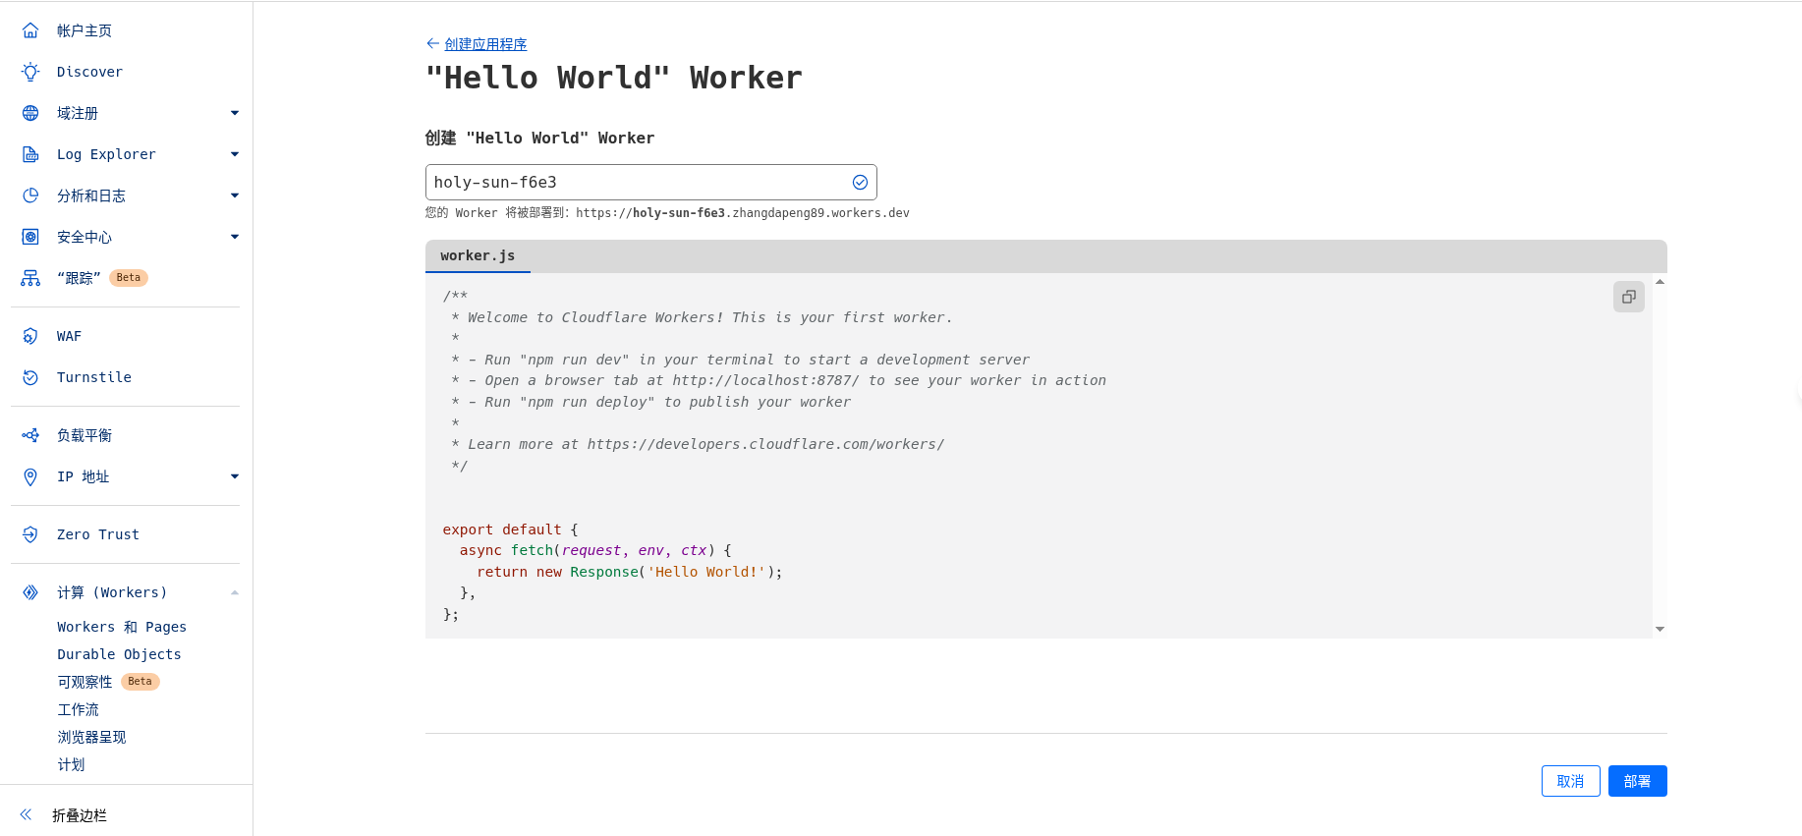1802x836 pixels.
Task: Open 工作流 submenu item
Action: (x=78, y=709)
